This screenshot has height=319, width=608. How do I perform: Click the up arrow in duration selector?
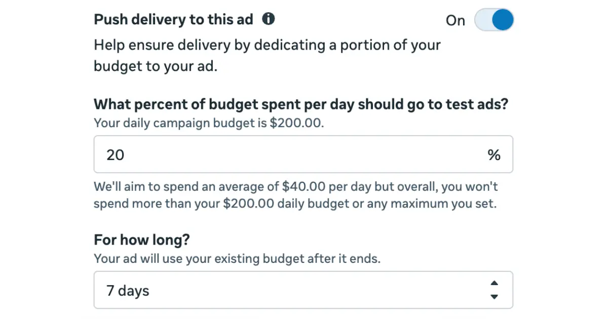click(x=495, y=283)
